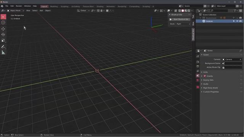244x137 pixels.
Task: Expand the Audio panel
Action: coord(206,84)
